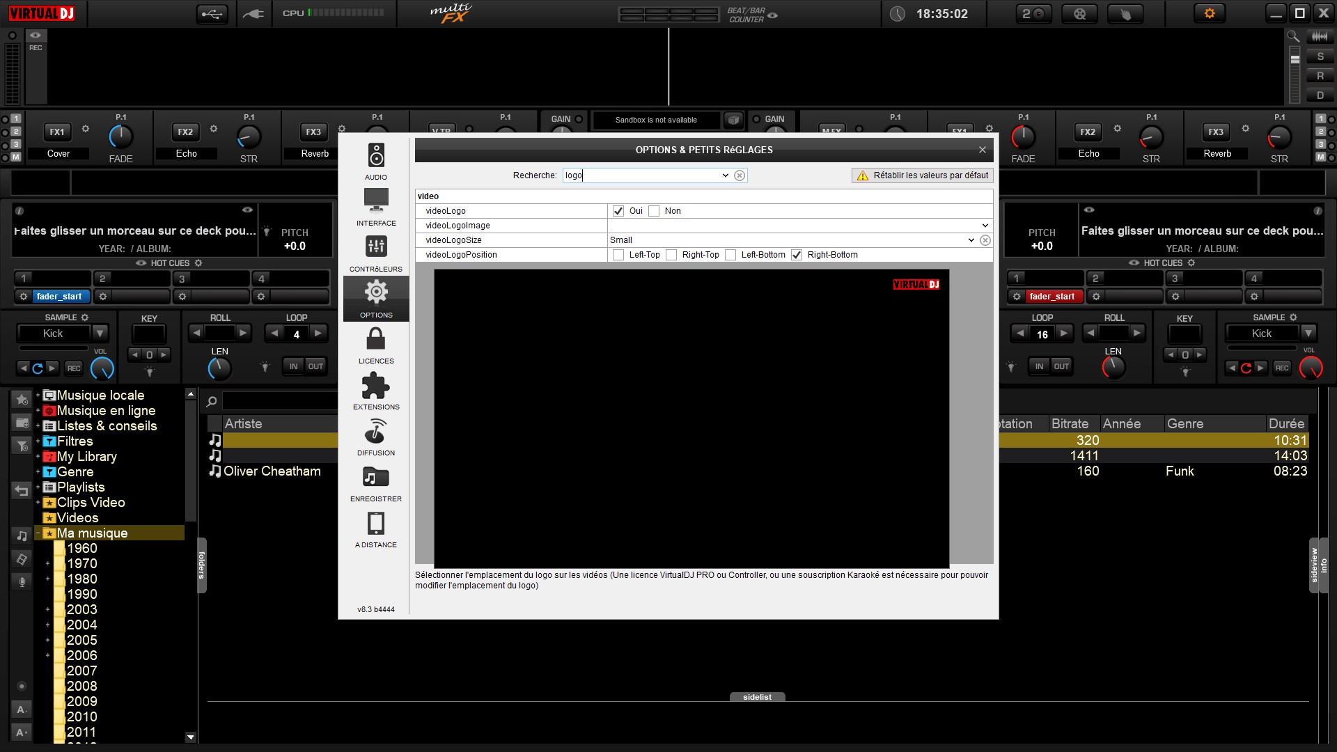The height and width of the screenshot is (752, 1337).
Task: Reset videoLogoSize with circled X icon
Action: [985, 240]
